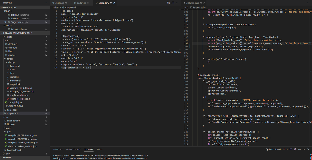Maximize the terminal panel size
The image size is (312, 160).
coord(304,149)
